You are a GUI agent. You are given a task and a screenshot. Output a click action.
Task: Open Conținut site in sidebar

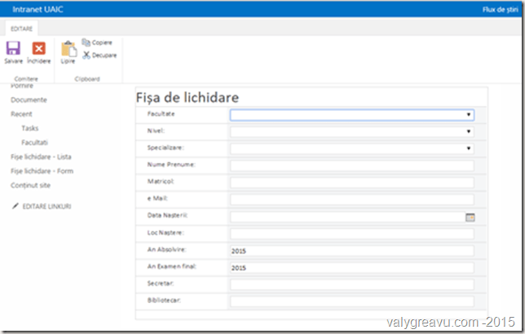(x=30, y=186)
